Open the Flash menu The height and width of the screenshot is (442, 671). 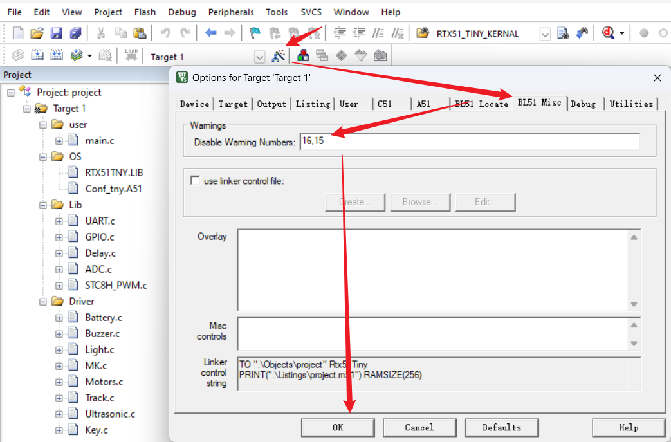pos(145,12)
